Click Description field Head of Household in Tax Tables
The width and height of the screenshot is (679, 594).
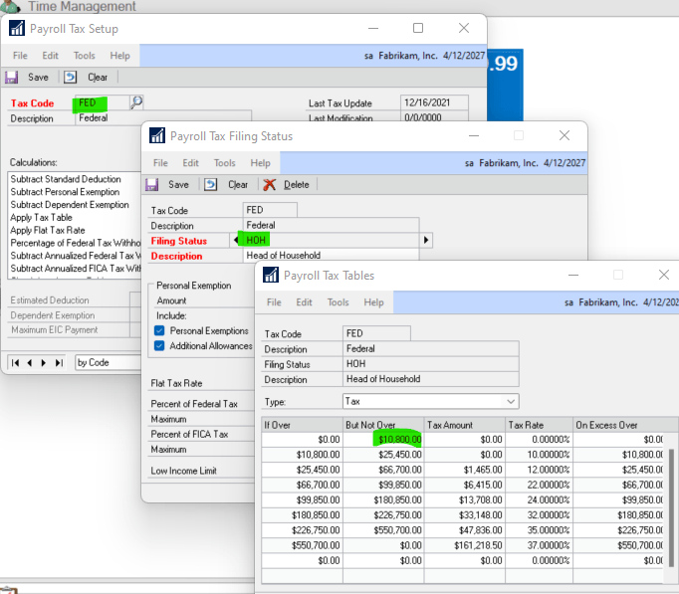431,379
